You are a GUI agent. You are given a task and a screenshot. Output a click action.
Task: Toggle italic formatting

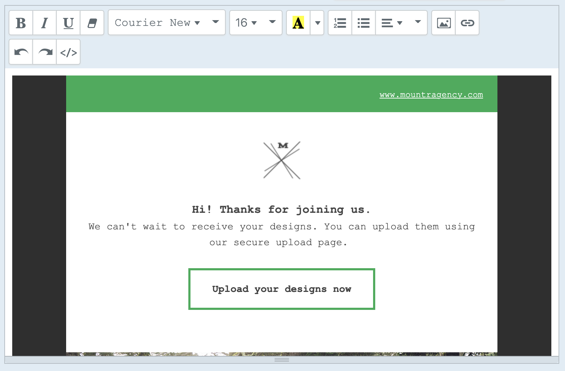tap(45, 23)
